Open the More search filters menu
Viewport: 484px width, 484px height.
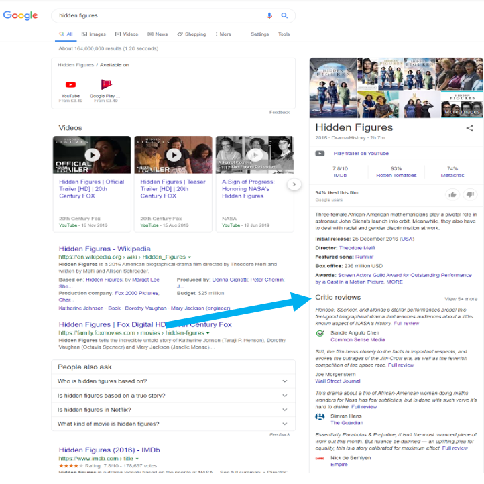(223, 34)
